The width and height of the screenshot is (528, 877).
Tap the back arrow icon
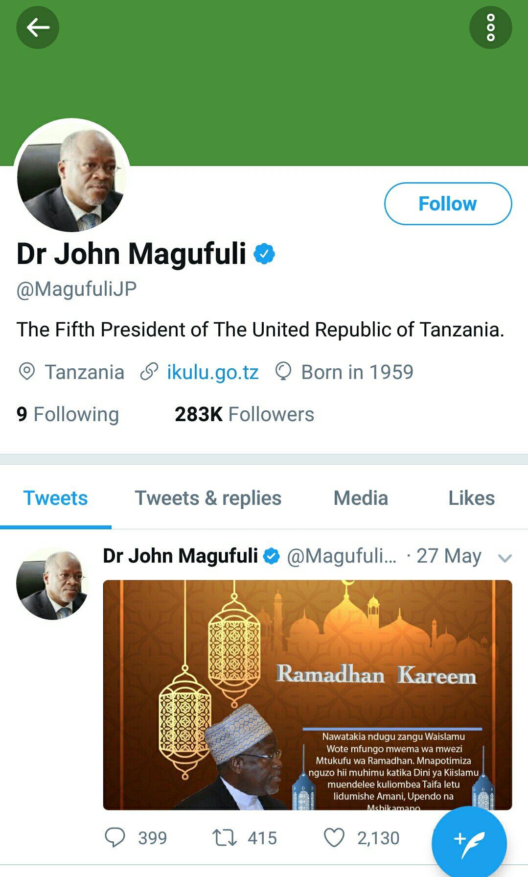38,27
